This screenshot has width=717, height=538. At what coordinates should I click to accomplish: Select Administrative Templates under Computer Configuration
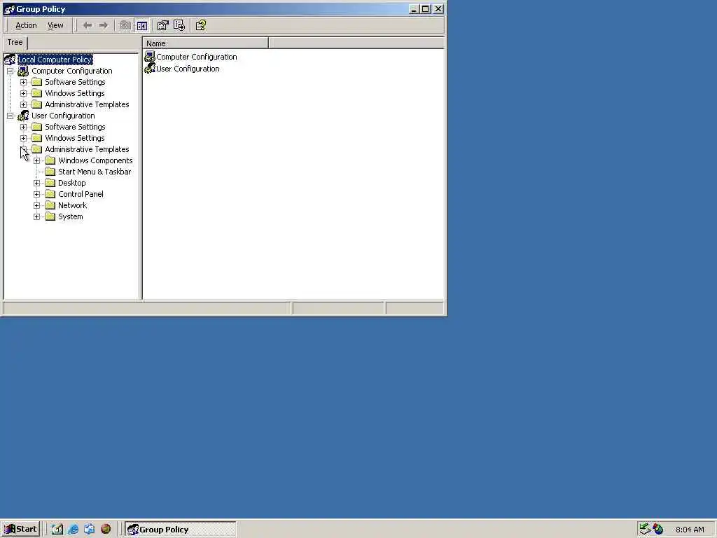[87, 105]
